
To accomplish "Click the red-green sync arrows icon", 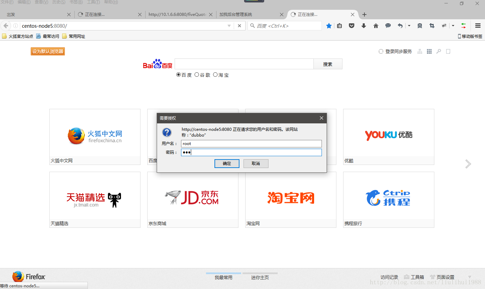I will coord(463,26).
